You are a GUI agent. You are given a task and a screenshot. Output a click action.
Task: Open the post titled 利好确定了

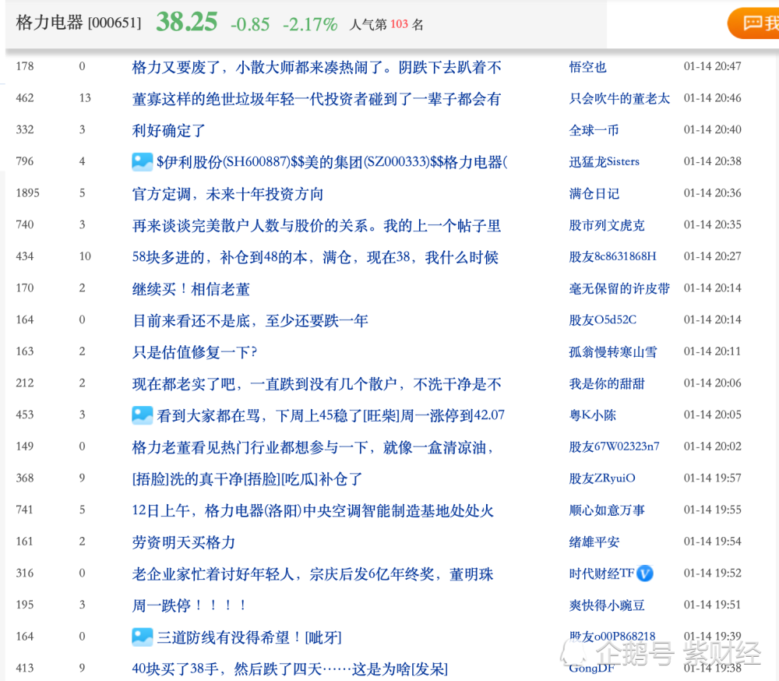click(x=168, y=130)
